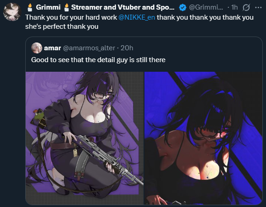Open the 1h timestamp of the post
The image size is (266, 207).
[x=235, y=7]
